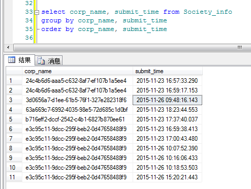Switch to the 消息 messages tab
Viewport: 251px width, 189px height.
(49, 60)
